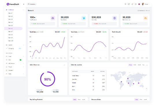Click the HexaDash logo
The height and width of the screenshot is (108, 156).
[x=13, y=4]
